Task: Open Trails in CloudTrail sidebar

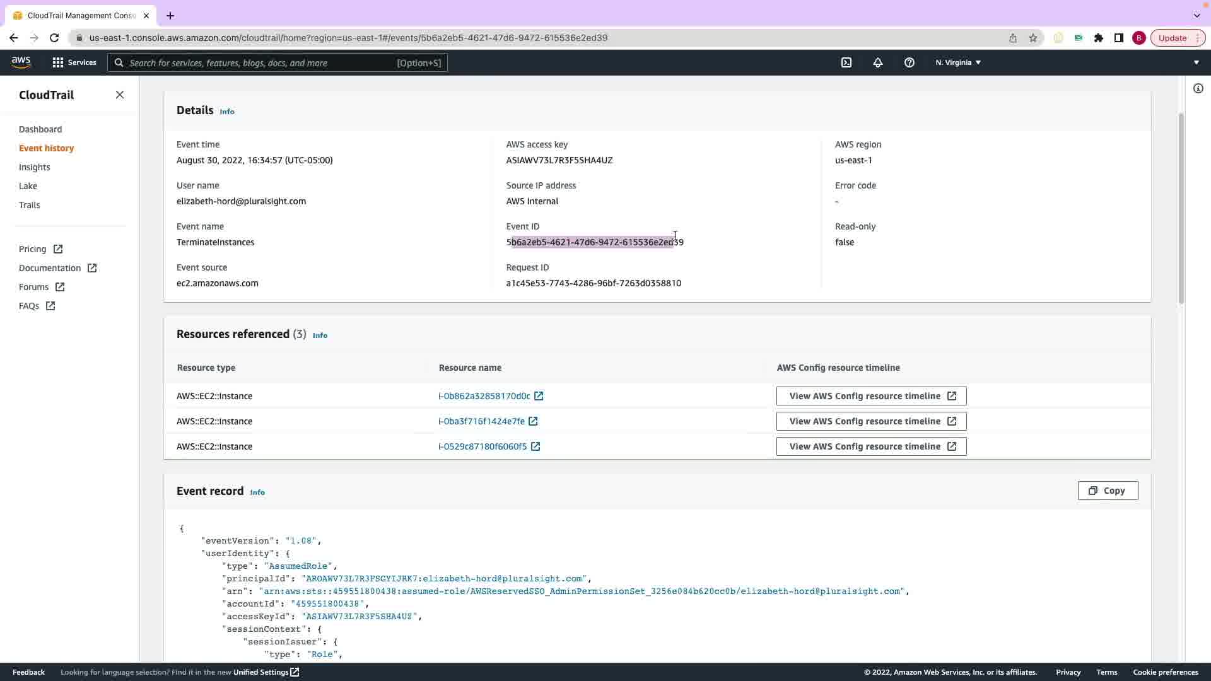Action: click(x=30, y=205)
